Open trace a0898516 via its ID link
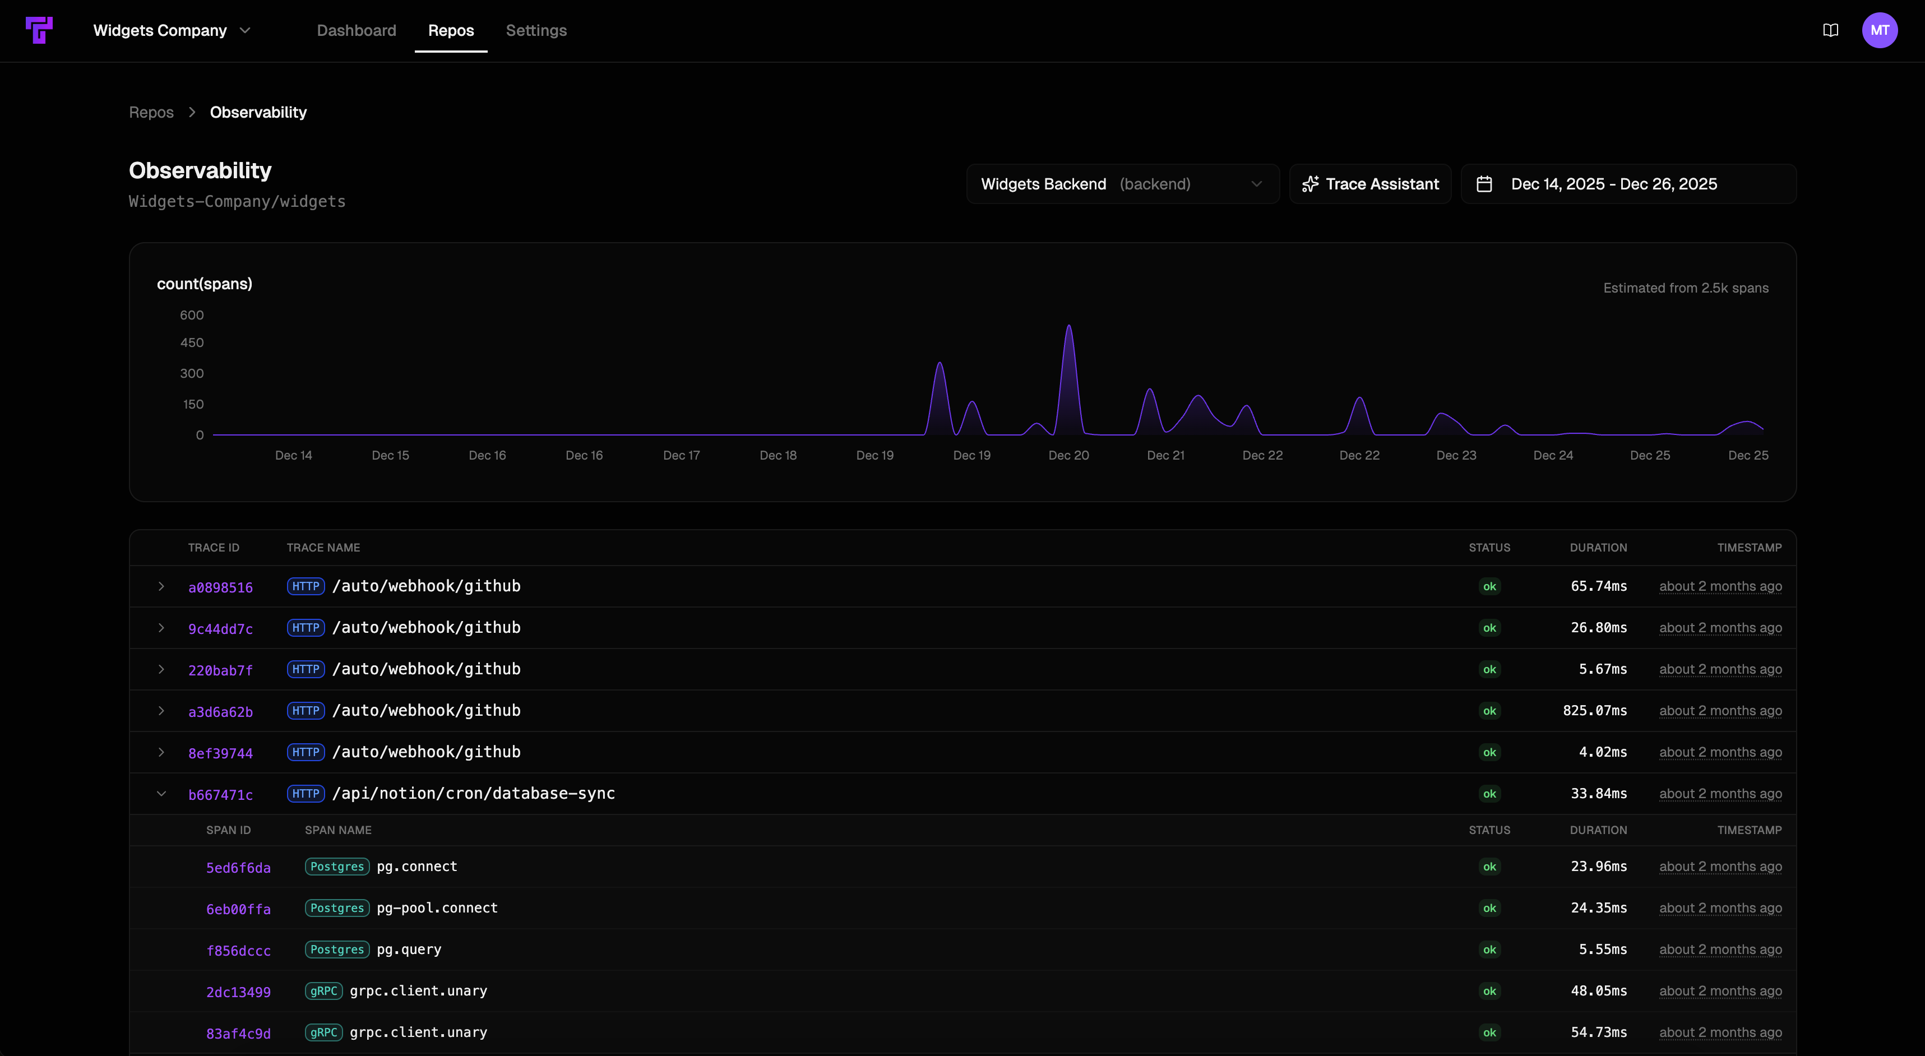The image size is (1925, 1056). (220, 587)
